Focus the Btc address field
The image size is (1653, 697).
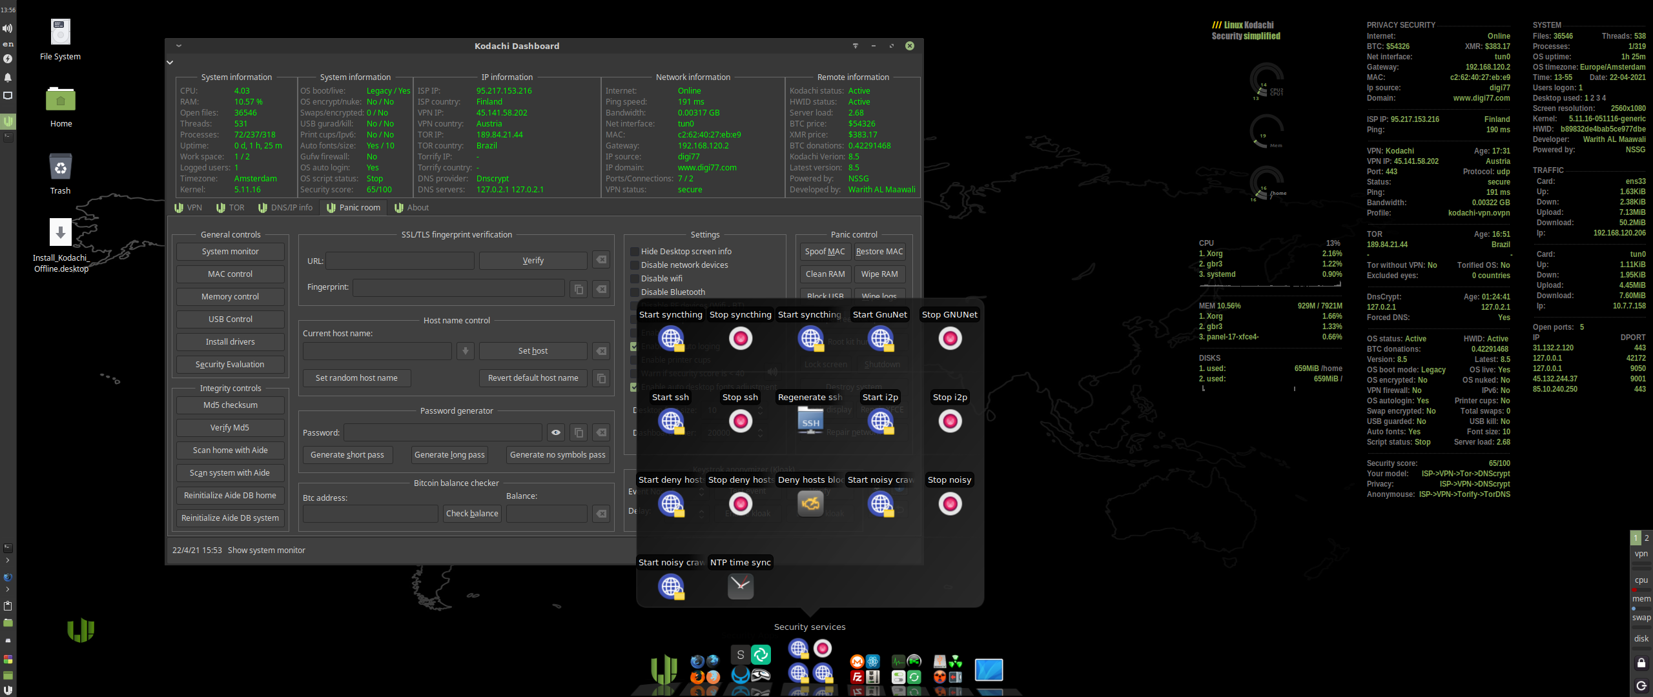[371, 514]
